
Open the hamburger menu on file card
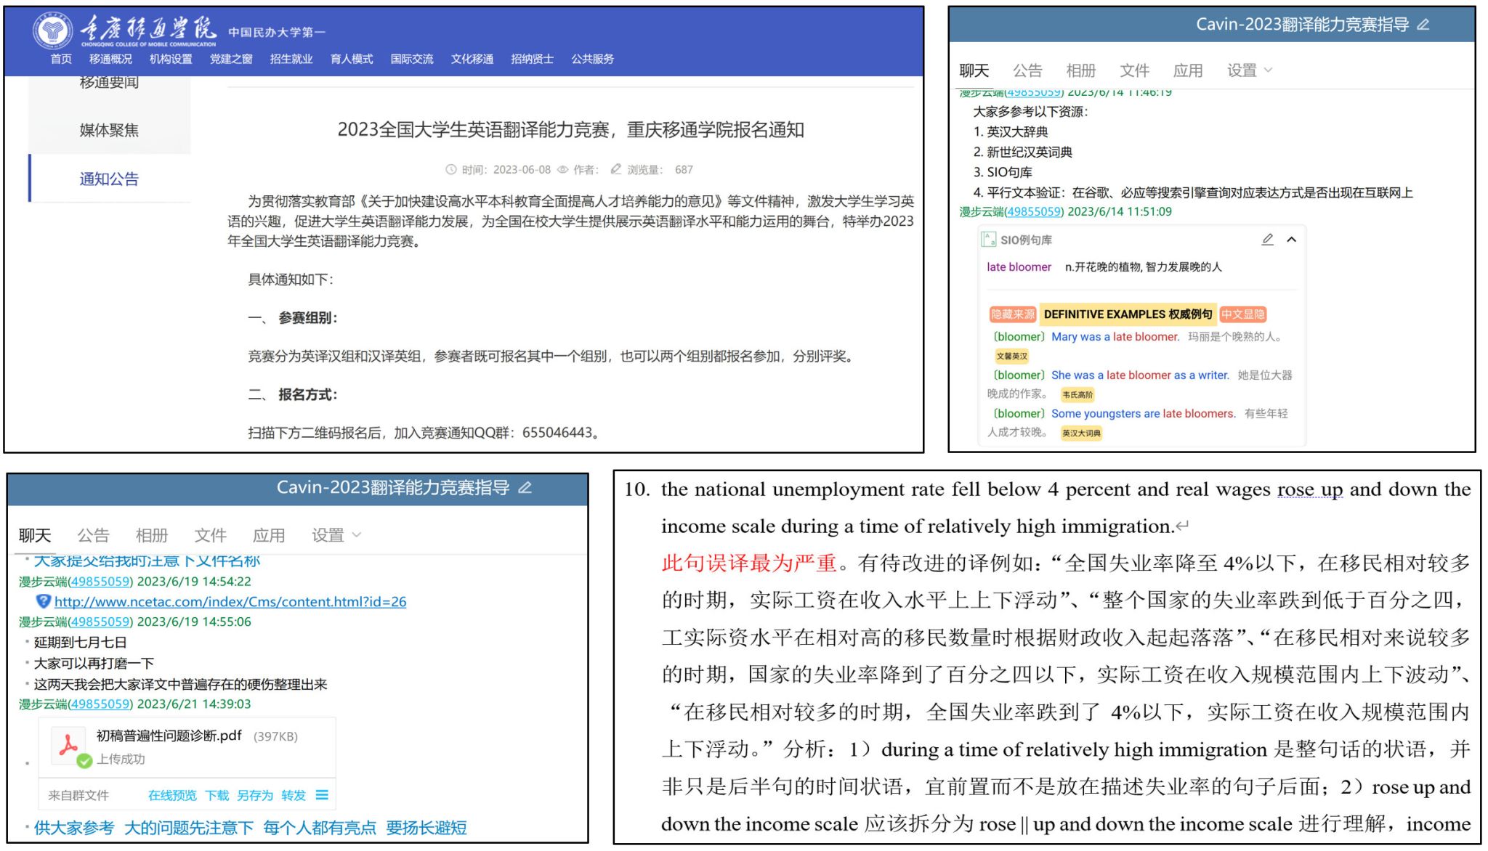point(322,795)
